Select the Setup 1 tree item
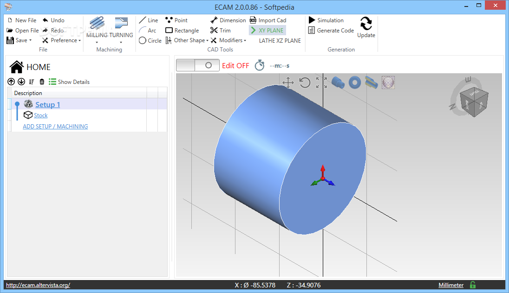Screen dimensions: 509x293 pos(48,104)
